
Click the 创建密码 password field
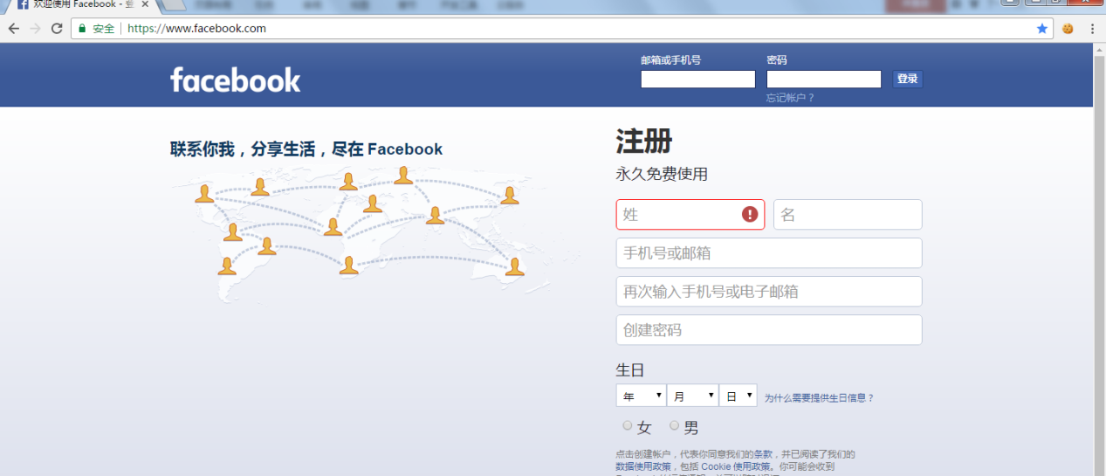[769, 330]
